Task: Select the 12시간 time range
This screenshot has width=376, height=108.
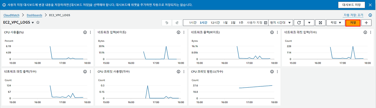Action: [215, 23]
